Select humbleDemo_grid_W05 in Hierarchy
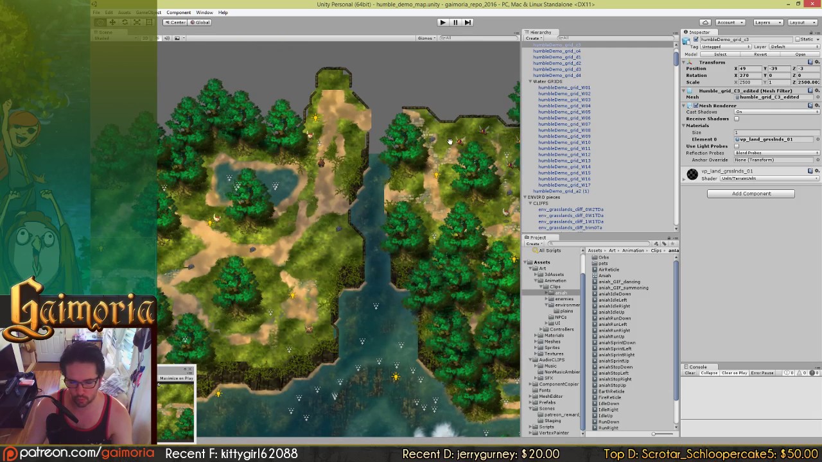Screen dimensions: 822x462 tap(564, 112)
